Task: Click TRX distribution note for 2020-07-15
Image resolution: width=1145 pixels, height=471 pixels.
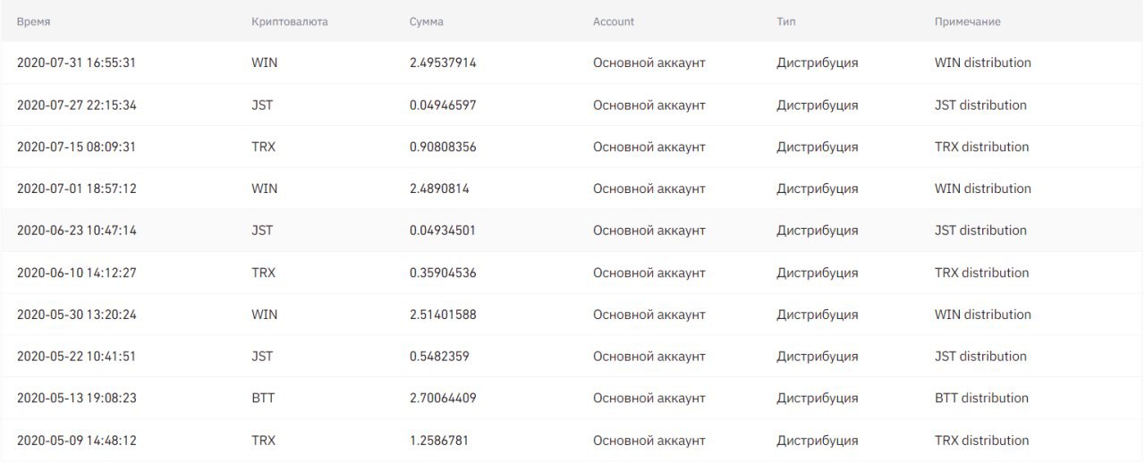Action: [x=982, y=147]
